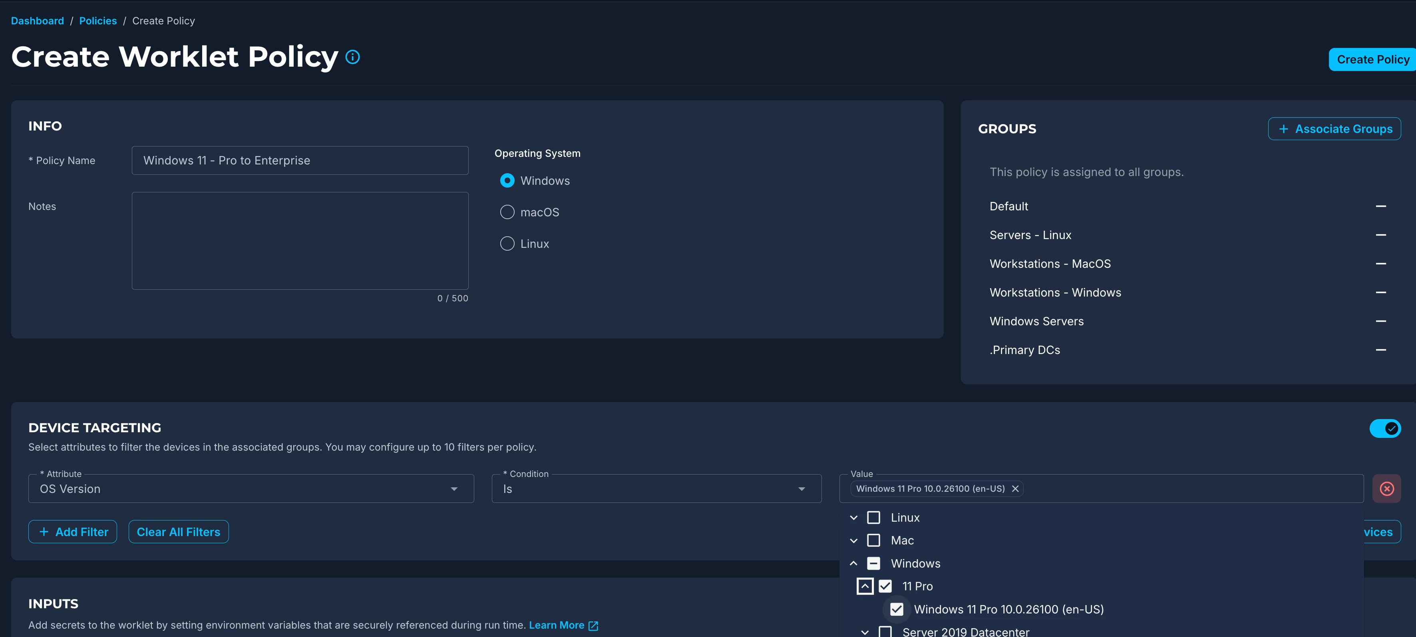The height and width of the screenshot is (637, 1416).
Task: Click the Add Filter button
Action: click(73, 532)
